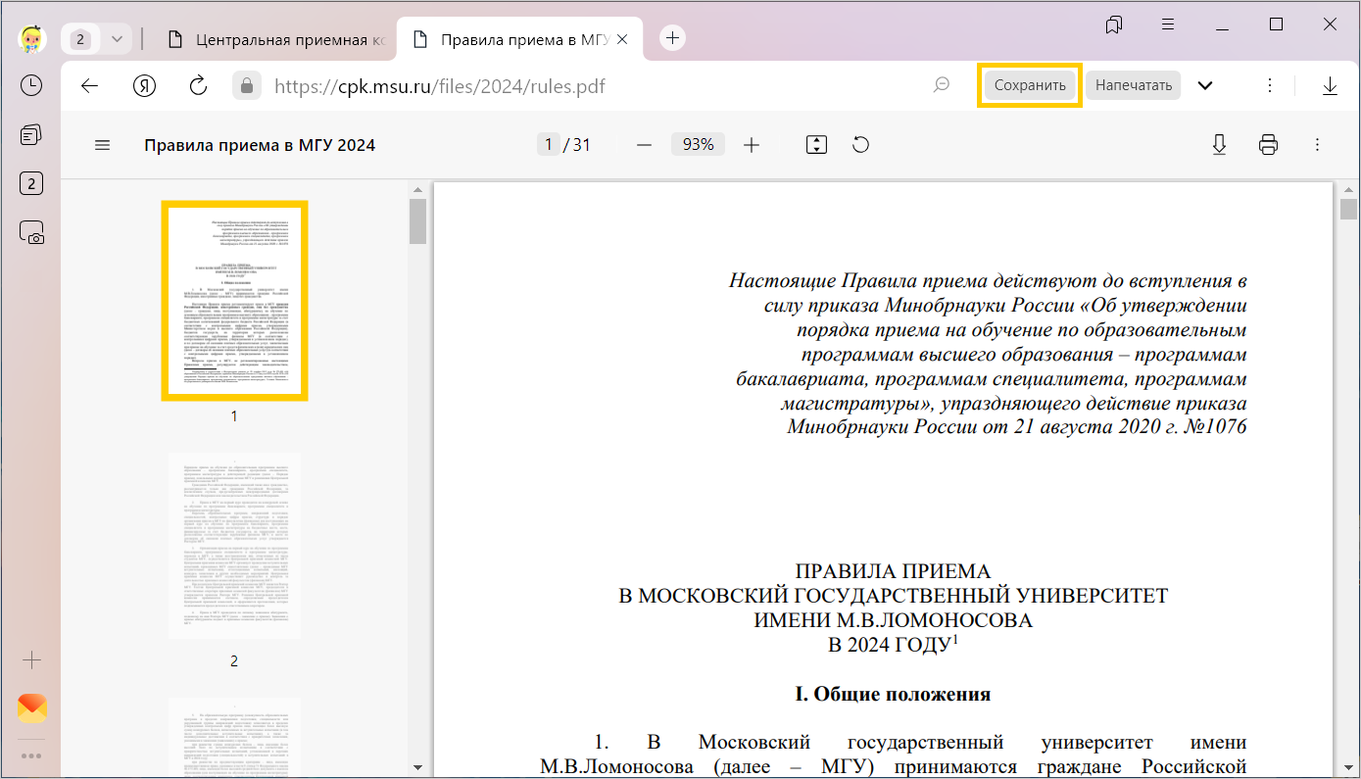The width and height of the screenshot is (1361, 779).
Task: Expand the tab group dropdown arrow
Action: (117, 39)
